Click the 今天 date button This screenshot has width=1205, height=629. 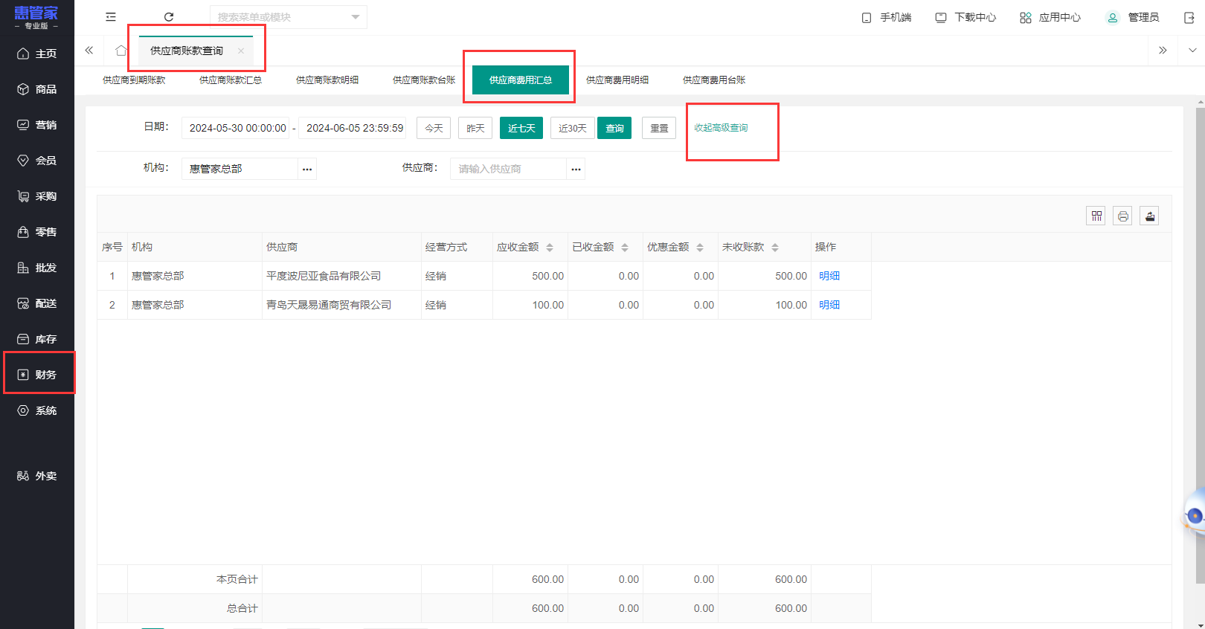pos(434,128)
